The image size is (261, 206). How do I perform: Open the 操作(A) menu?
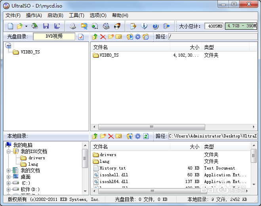click(34, 15)
